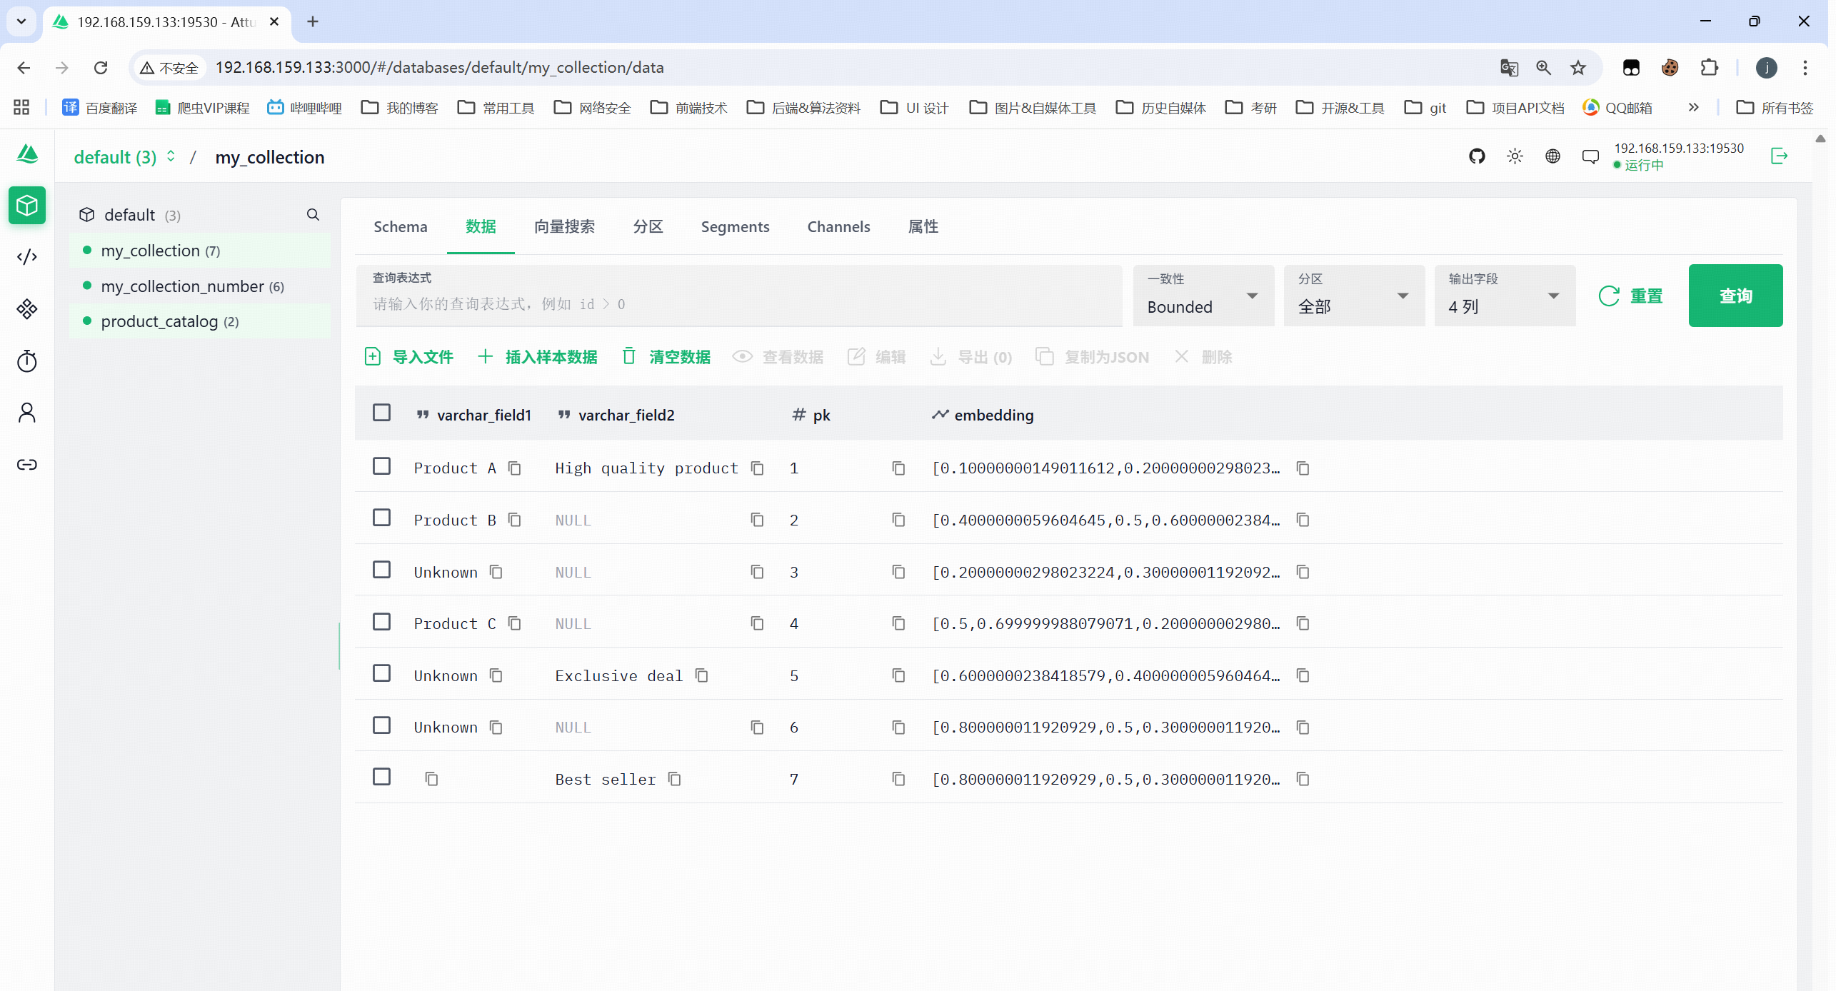Select the Best seller row checkbox
The width and height of the screenshot is (1836, 991).
pyautogui.click(x=382, y=778)
